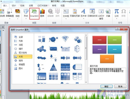The width and height of the screenshot is (130, 99).
Task: Choose the table hierarchy SmartArt layout
Action: coord(65,67)
